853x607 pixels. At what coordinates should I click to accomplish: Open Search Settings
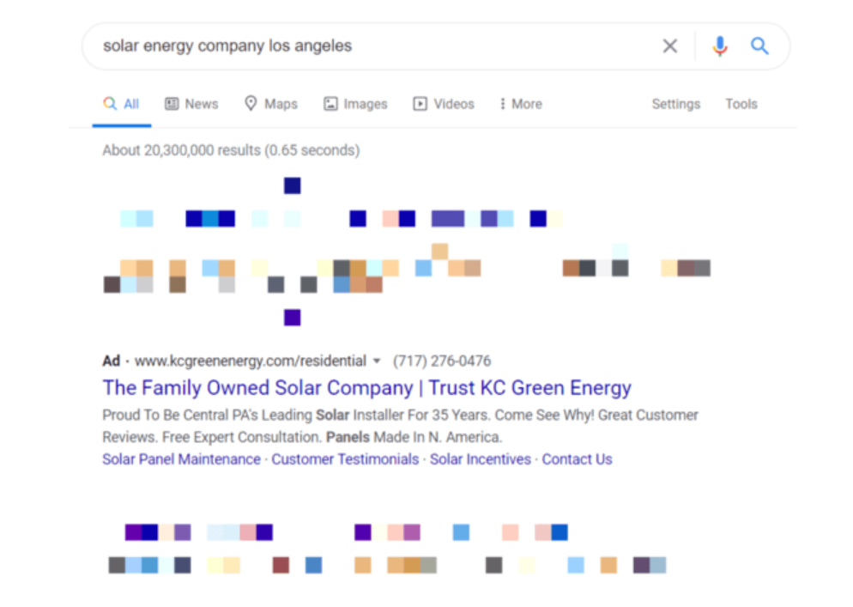pos(675,104)
